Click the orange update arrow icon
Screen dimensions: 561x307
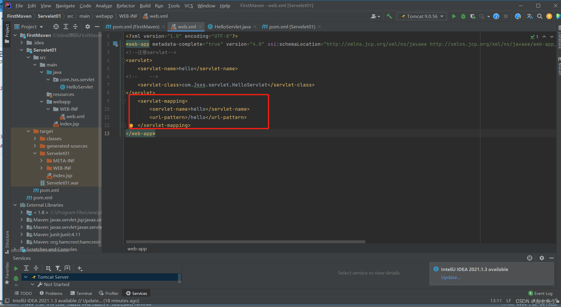tap(549, 16)
